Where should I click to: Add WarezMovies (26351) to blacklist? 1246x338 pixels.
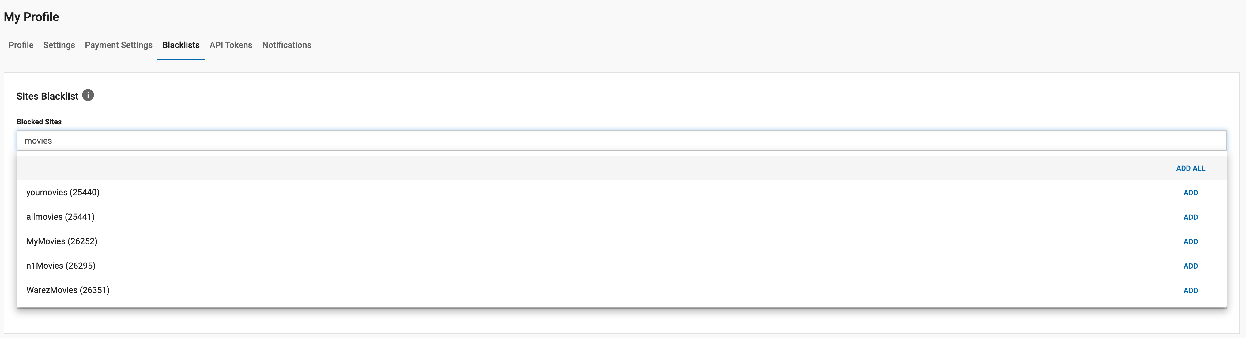[x=1190, y=290]
